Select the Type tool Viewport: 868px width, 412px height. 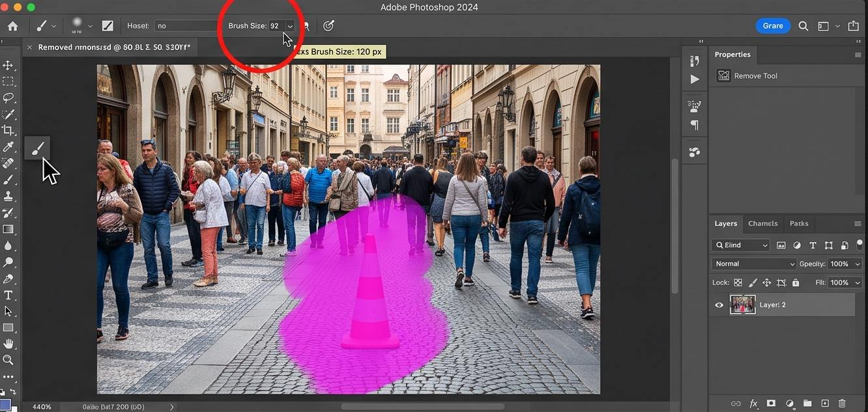click(x=8, y=295)
